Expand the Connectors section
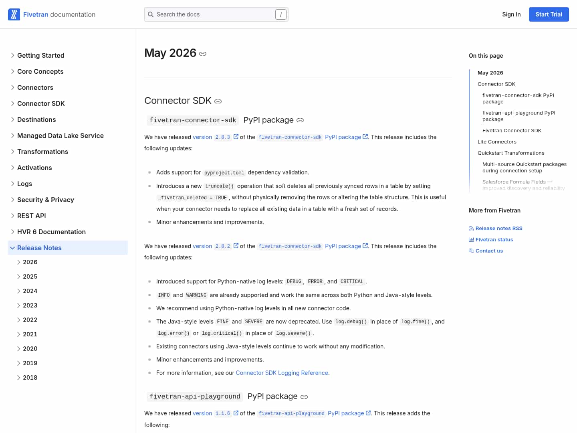The height and width of the screenshot is (433, 577). [13, 87]
